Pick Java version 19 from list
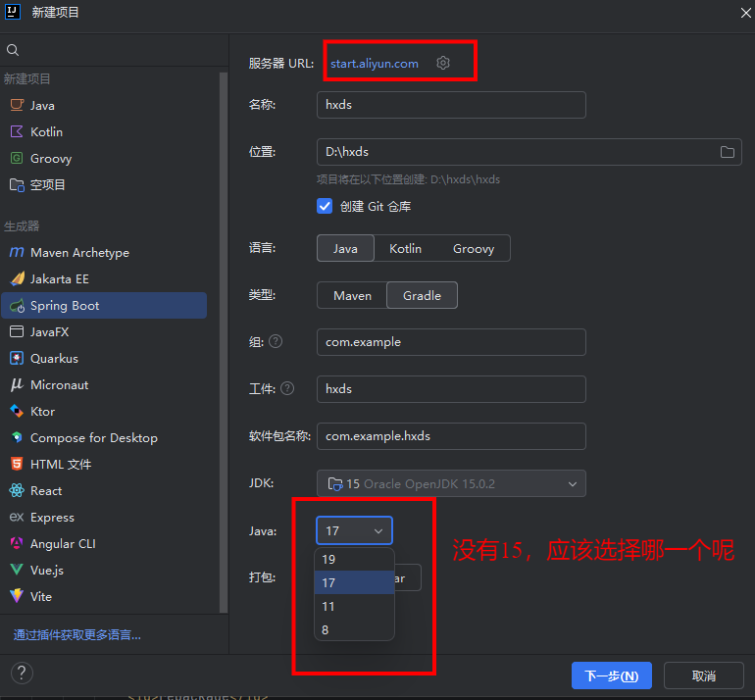This screenshot has height=700, width=755. (x=354, y=559)
